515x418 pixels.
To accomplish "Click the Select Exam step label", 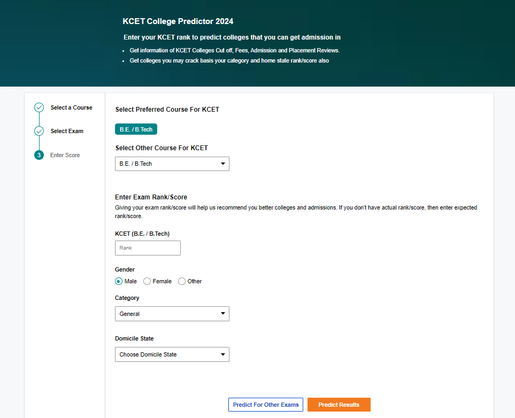I will [x=66, y=131].
